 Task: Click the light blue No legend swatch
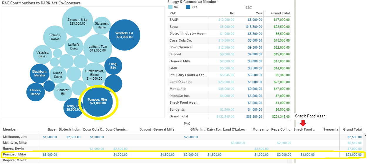tap(171, 7)
